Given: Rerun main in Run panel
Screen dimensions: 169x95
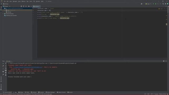Looking at the screenshot, I should (3, 64).
